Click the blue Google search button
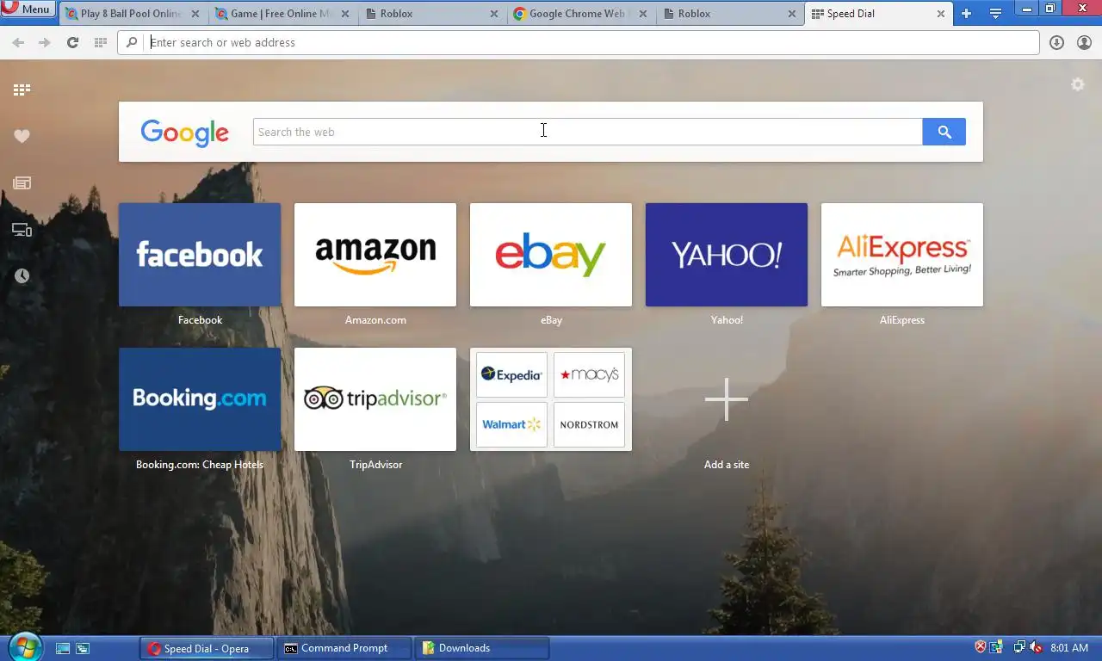1102x661 pixels. 944,132
